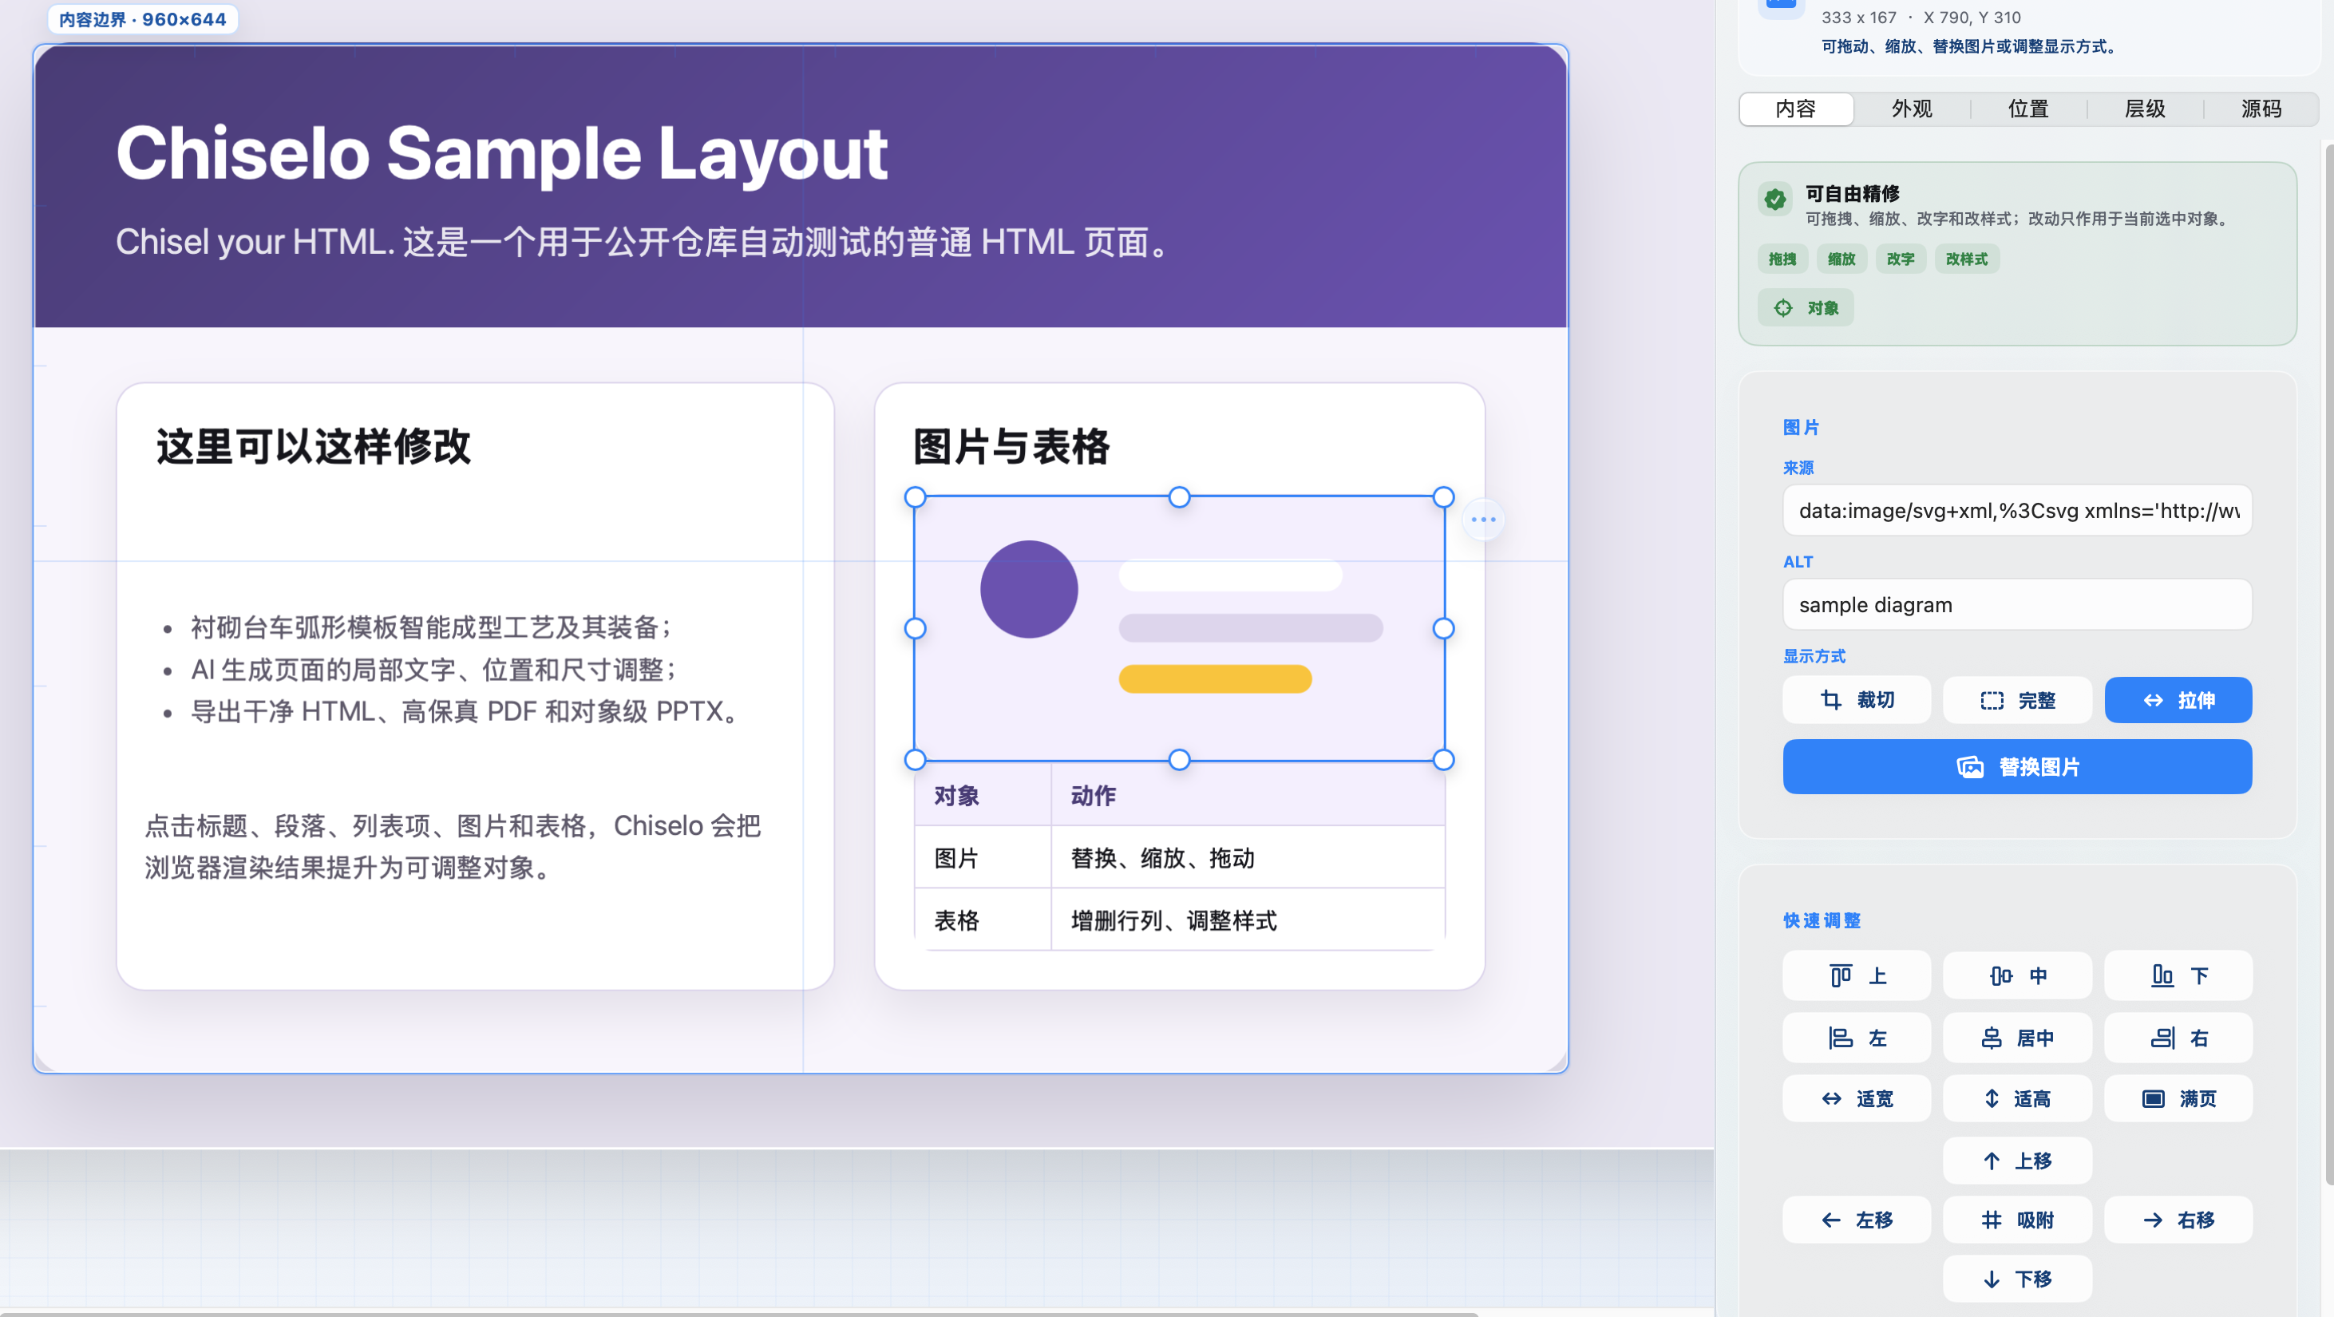Click the 改样式 tag

pyautogui.click(x=1966, y=259)
